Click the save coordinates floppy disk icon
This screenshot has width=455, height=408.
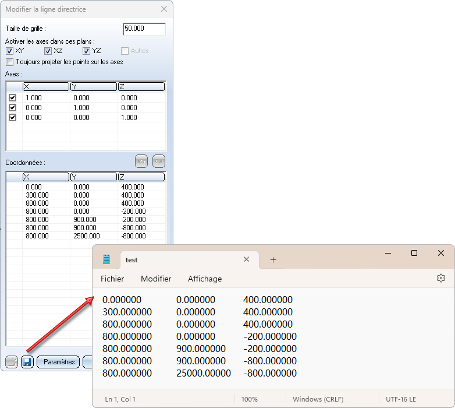(27, 362)
